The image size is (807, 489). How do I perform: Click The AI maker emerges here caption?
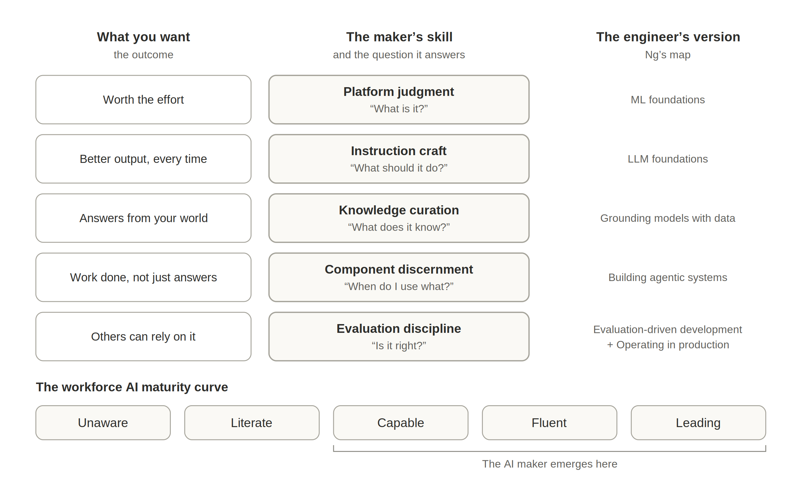[x=550, y=464]
